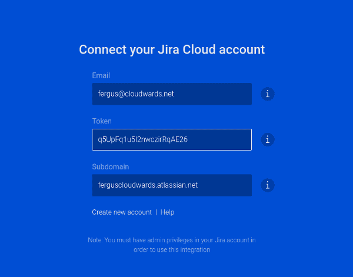Open the Create new account link
This screenshot has height=277, width=353.
122,212
